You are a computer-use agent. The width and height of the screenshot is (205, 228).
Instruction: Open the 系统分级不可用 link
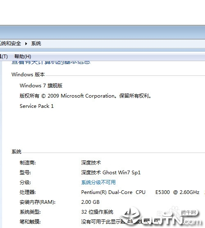[98, 182]
